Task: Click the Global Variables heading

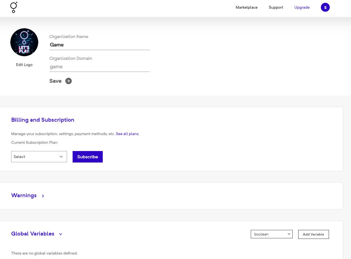Action: [33, 234]
